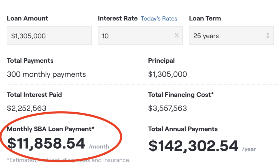
Task: Open the Loan Term dropdown
Action: [231, 36]
